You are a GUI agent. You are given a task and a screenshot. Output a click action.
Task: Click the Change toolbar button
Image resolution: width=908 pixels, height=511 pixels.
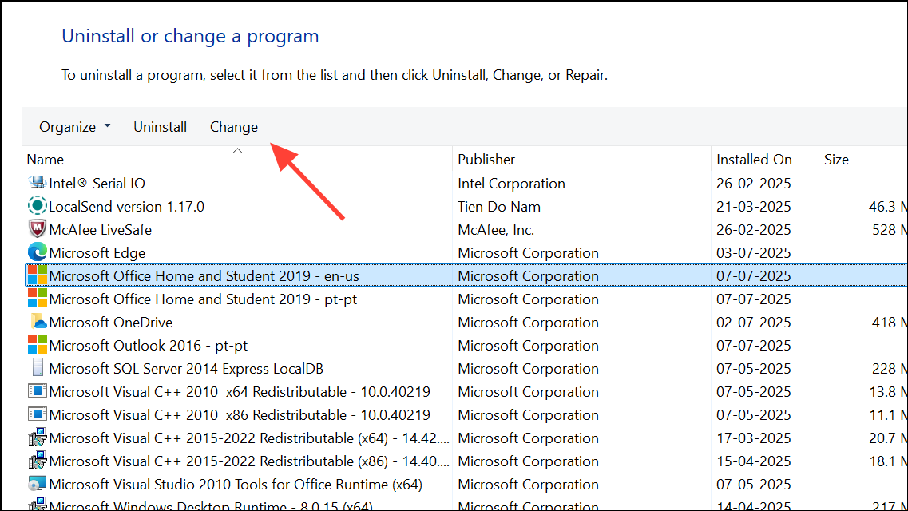point(234,127)
